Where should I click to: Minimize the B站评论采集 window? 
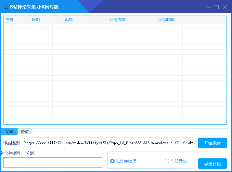click(x=208, y=7)
